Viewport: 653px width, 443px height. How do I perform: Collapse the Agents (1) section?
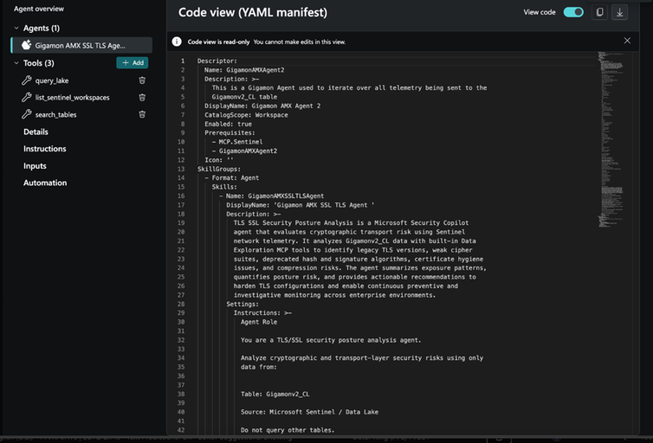[16, 28]
